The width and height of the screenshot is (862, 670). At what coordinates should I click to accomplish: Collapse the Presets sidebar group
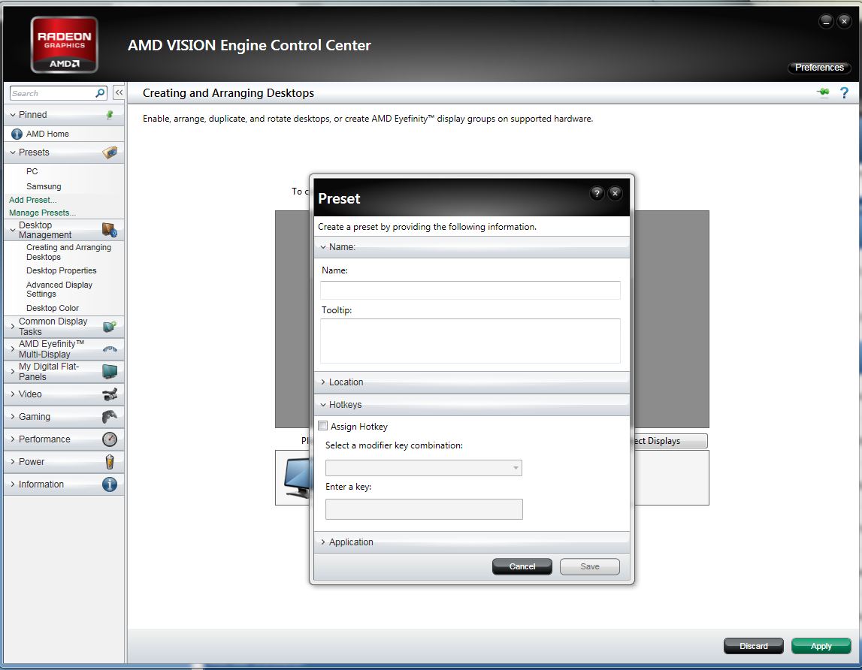(x=13, y=152)
